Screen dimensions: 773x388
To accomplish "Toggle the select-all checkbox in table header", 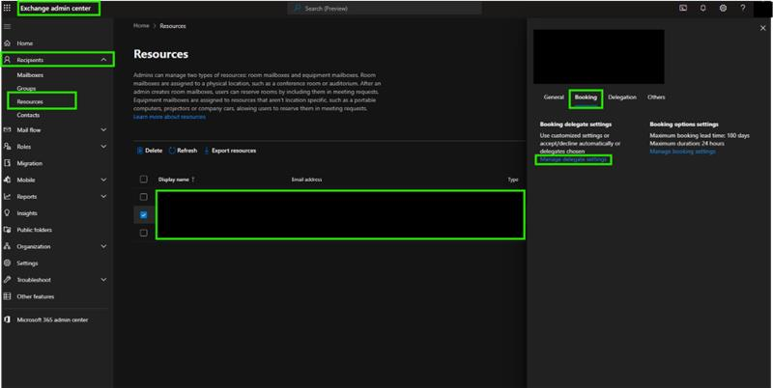I will coord(143,180).
